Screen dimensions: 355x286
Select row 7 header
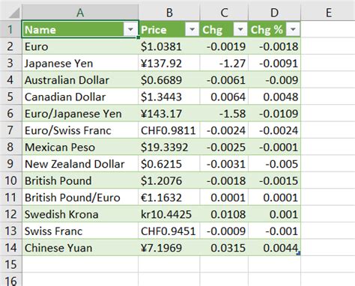point(10,130)
